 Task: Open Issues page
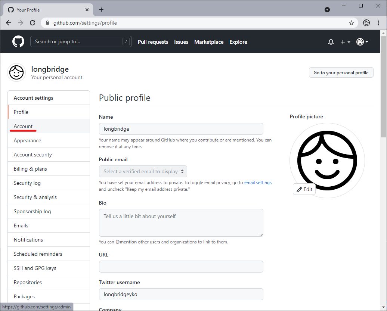[181, 42]
